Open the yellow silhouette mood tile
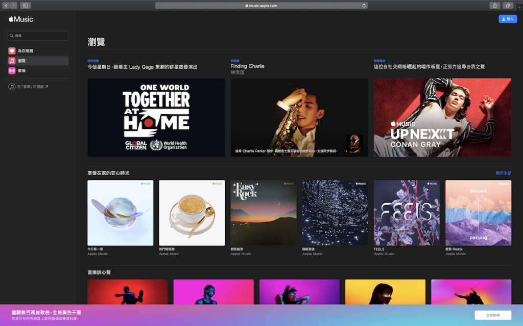523x326 pixels. [x=385, y=292]
